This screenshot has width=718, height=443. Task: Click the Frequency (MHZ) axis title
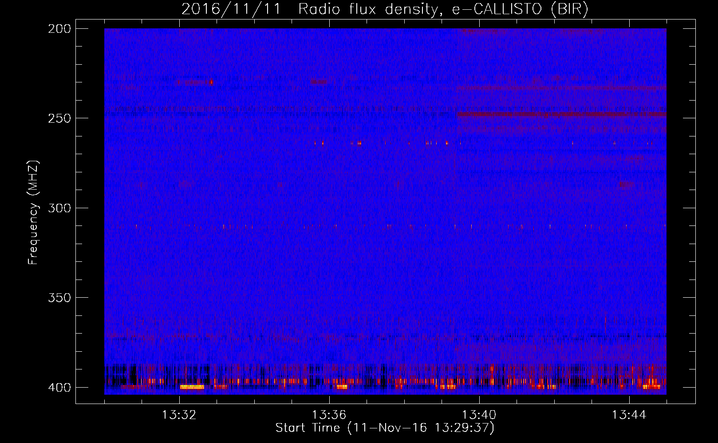(x=33, y=212)
